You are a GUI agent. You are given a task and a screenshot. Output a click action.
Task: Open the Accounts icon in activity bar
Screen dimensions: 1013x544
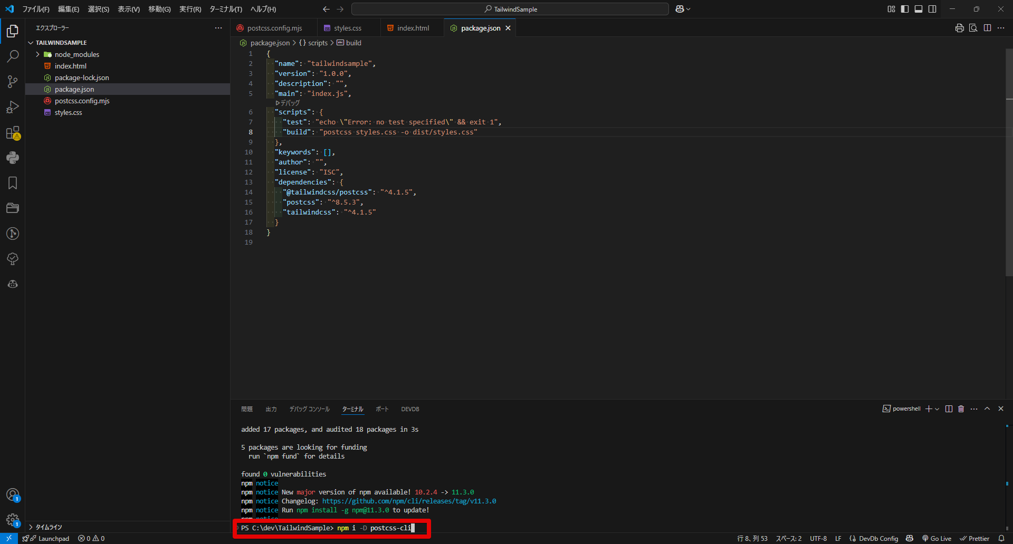pos(13,495)
